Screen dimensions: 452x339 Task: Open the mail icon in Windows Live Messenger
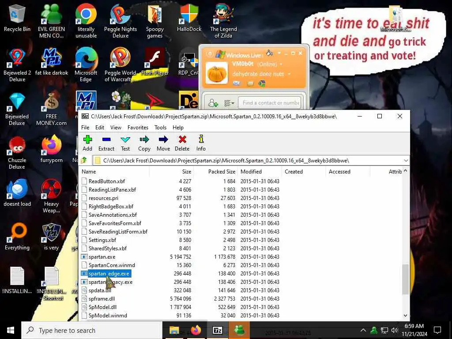pyautogui.click(x=237, y=83)
